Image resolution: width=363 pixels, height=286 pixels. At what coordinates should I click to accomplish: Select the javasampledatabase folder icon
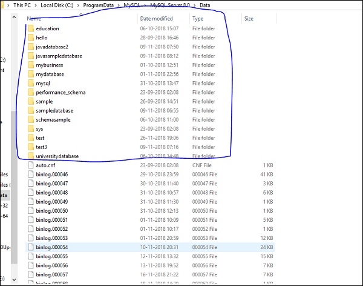point(31,56)
